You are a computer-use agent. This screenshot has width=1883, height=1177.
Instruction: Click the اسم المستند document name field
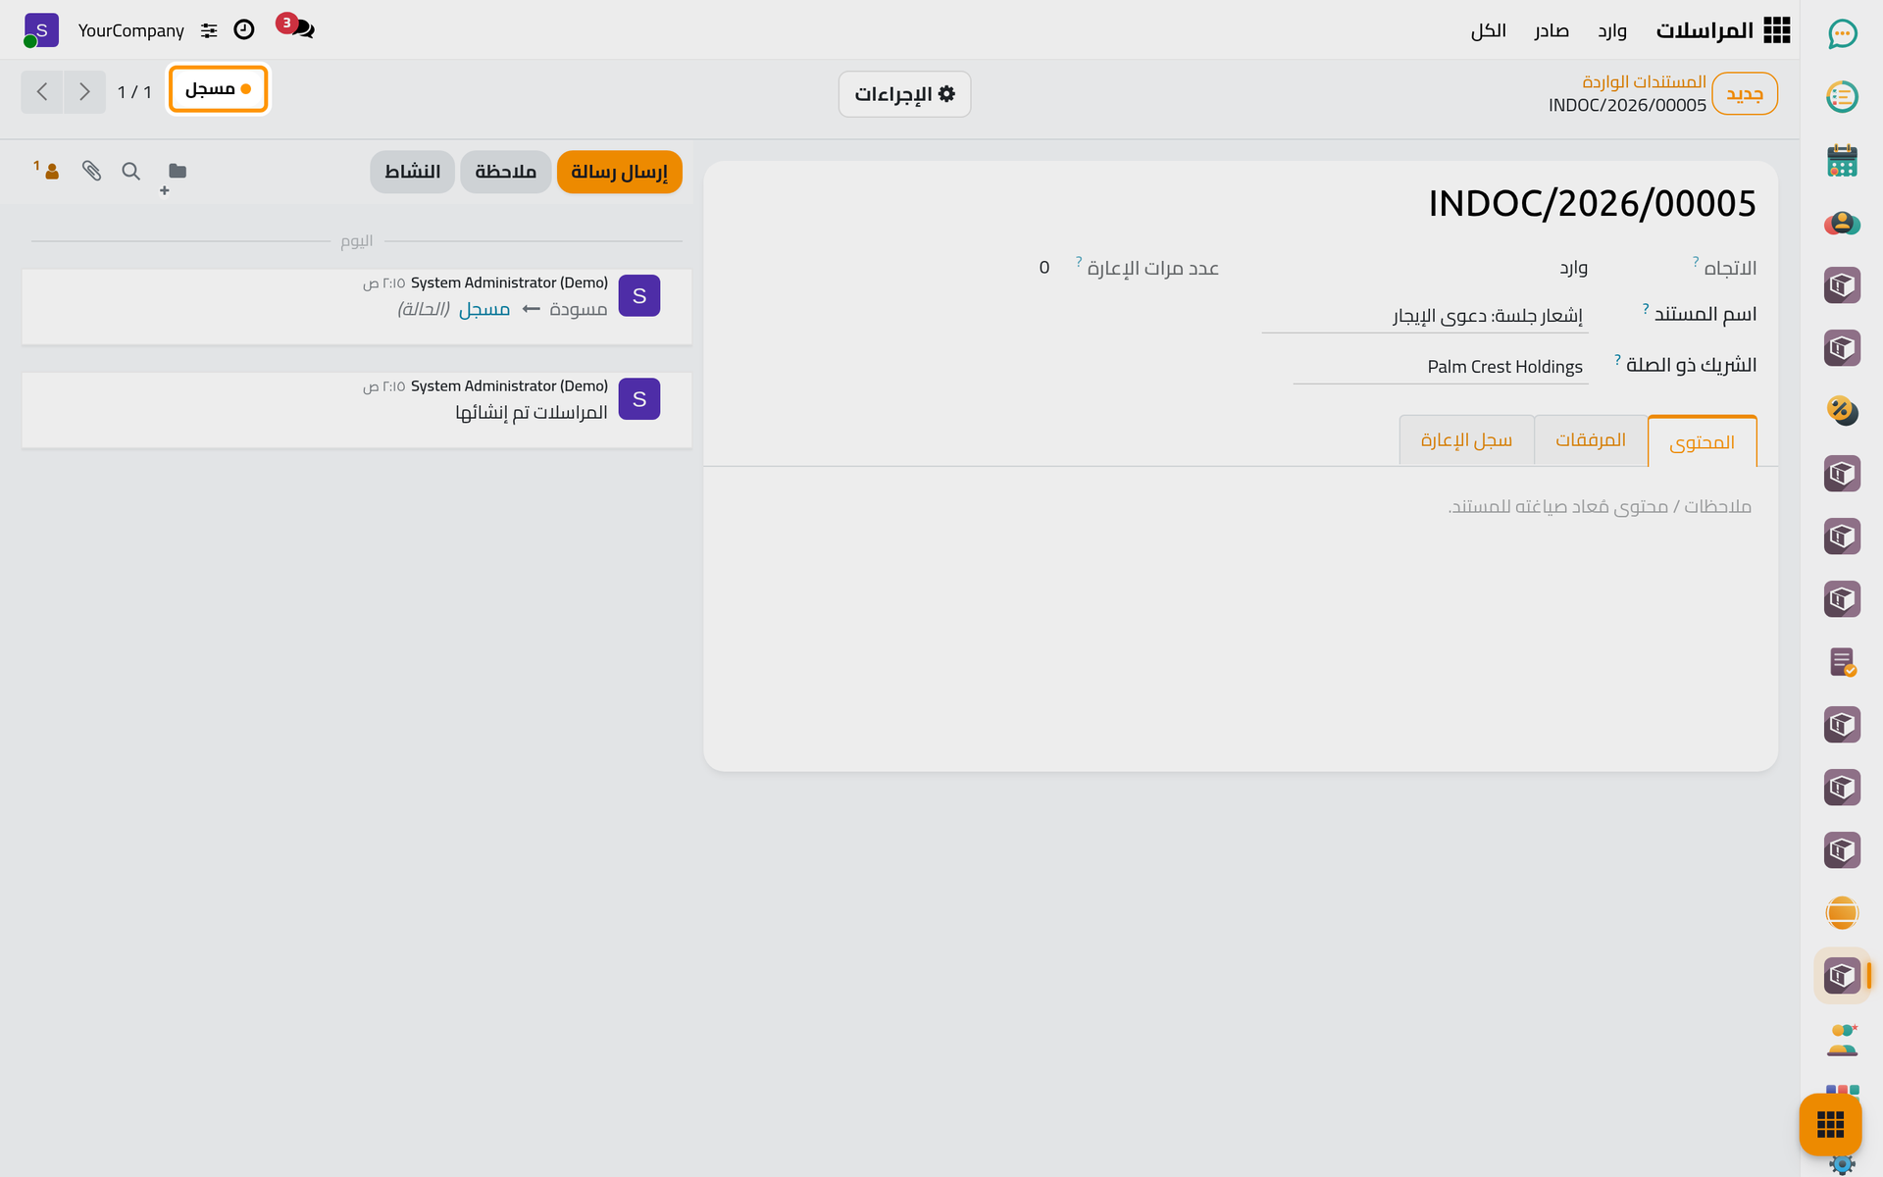click(x=1424, y=316)
